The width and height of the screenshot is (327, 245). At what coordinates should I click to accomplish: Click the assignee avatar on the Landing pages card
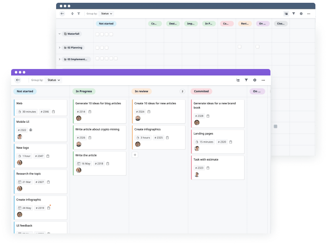pos(197,148)
